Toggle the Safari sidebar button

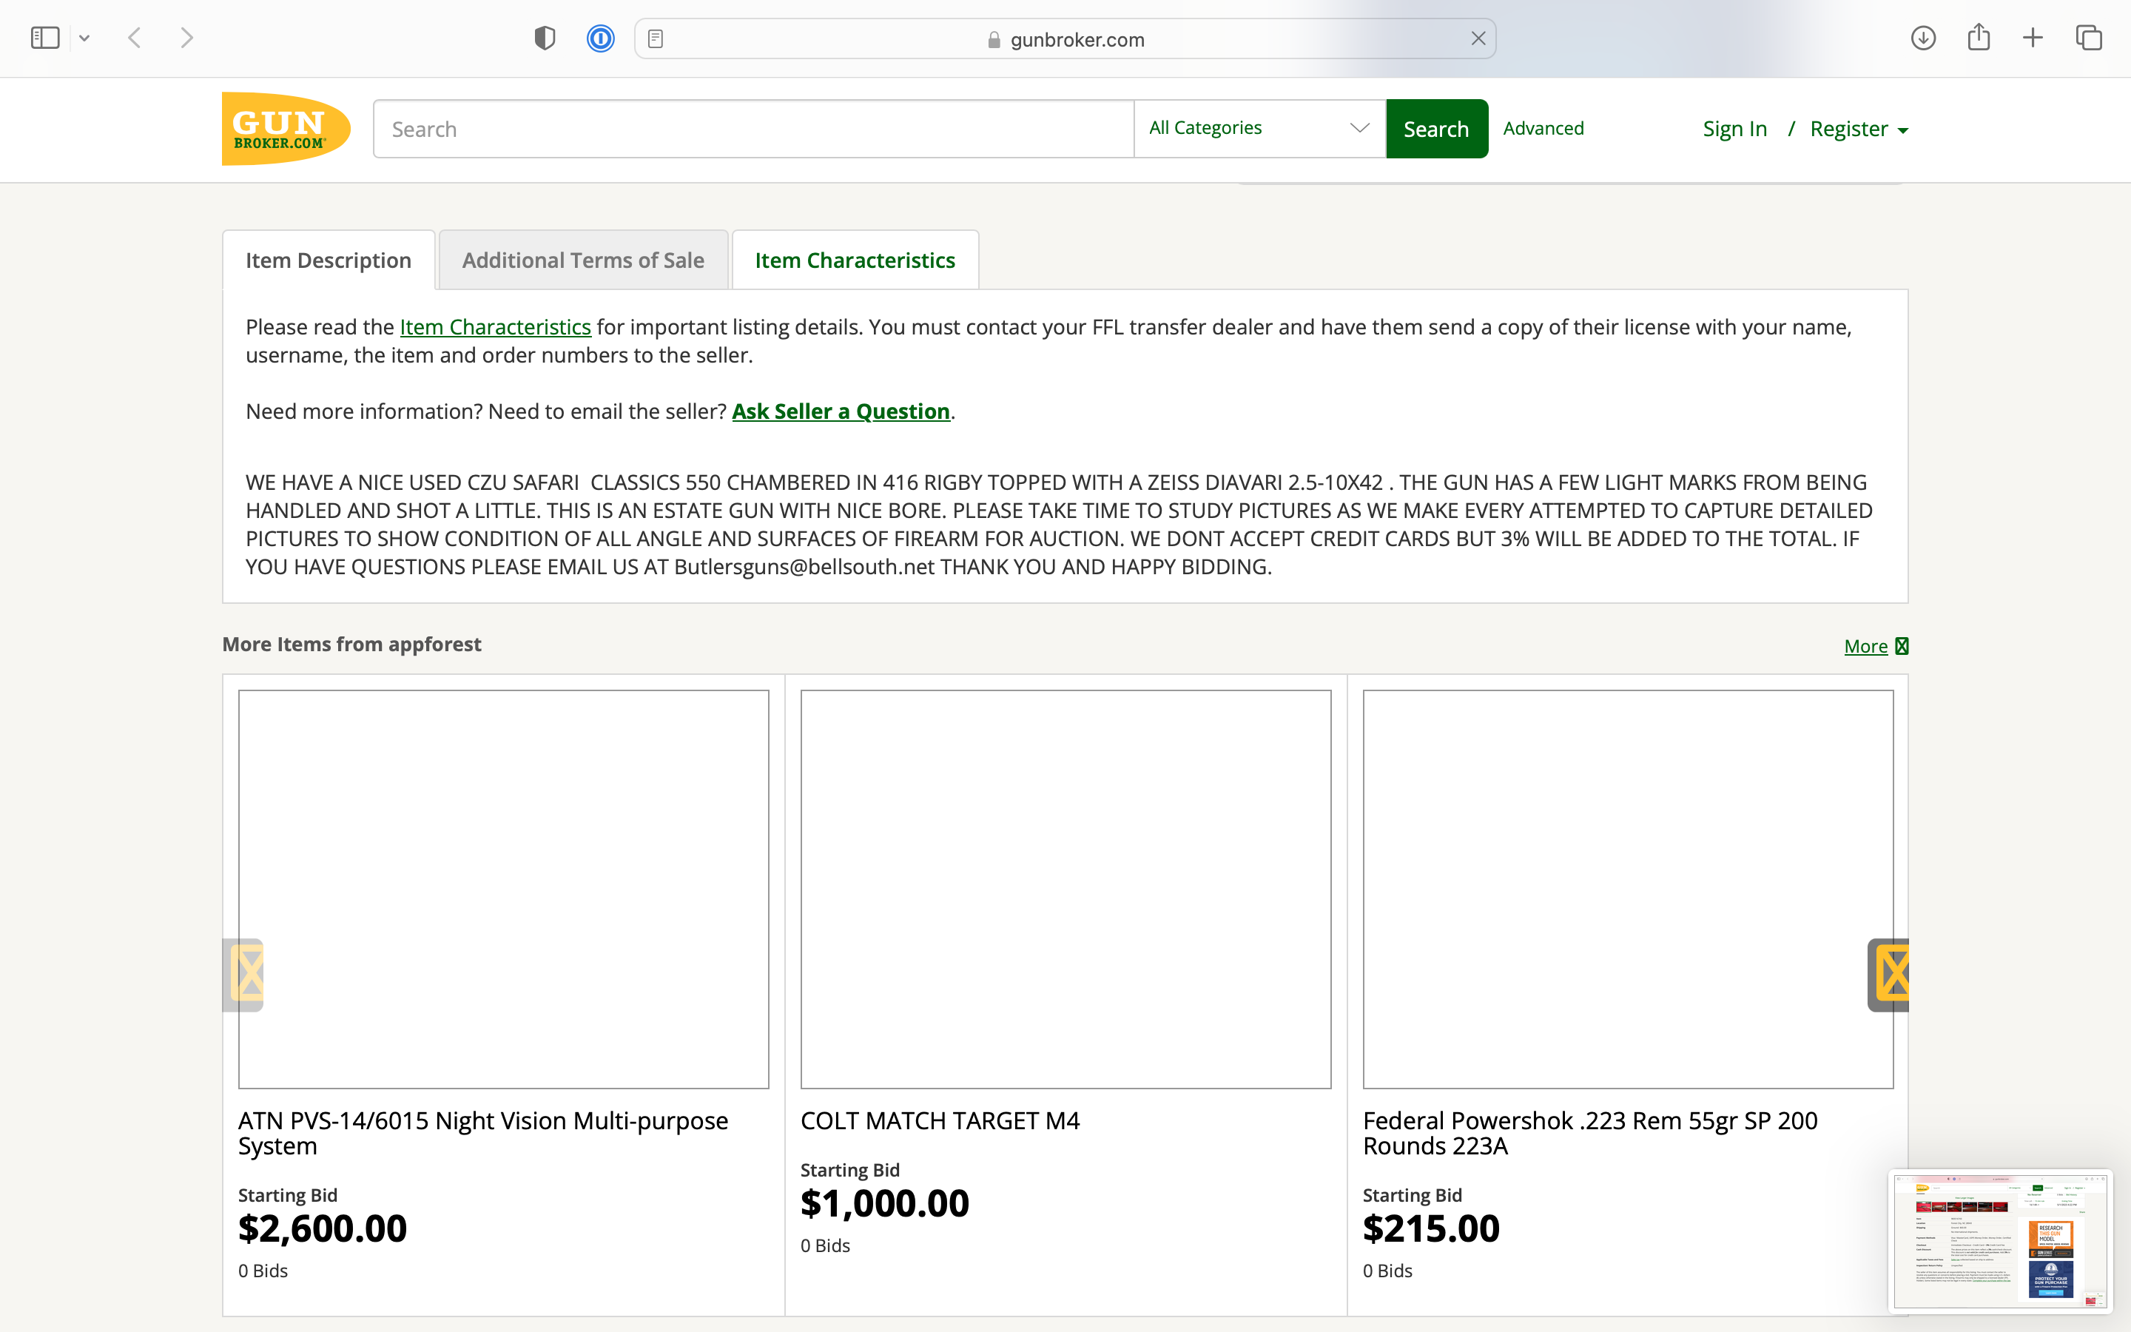click(x=45, y=38)
